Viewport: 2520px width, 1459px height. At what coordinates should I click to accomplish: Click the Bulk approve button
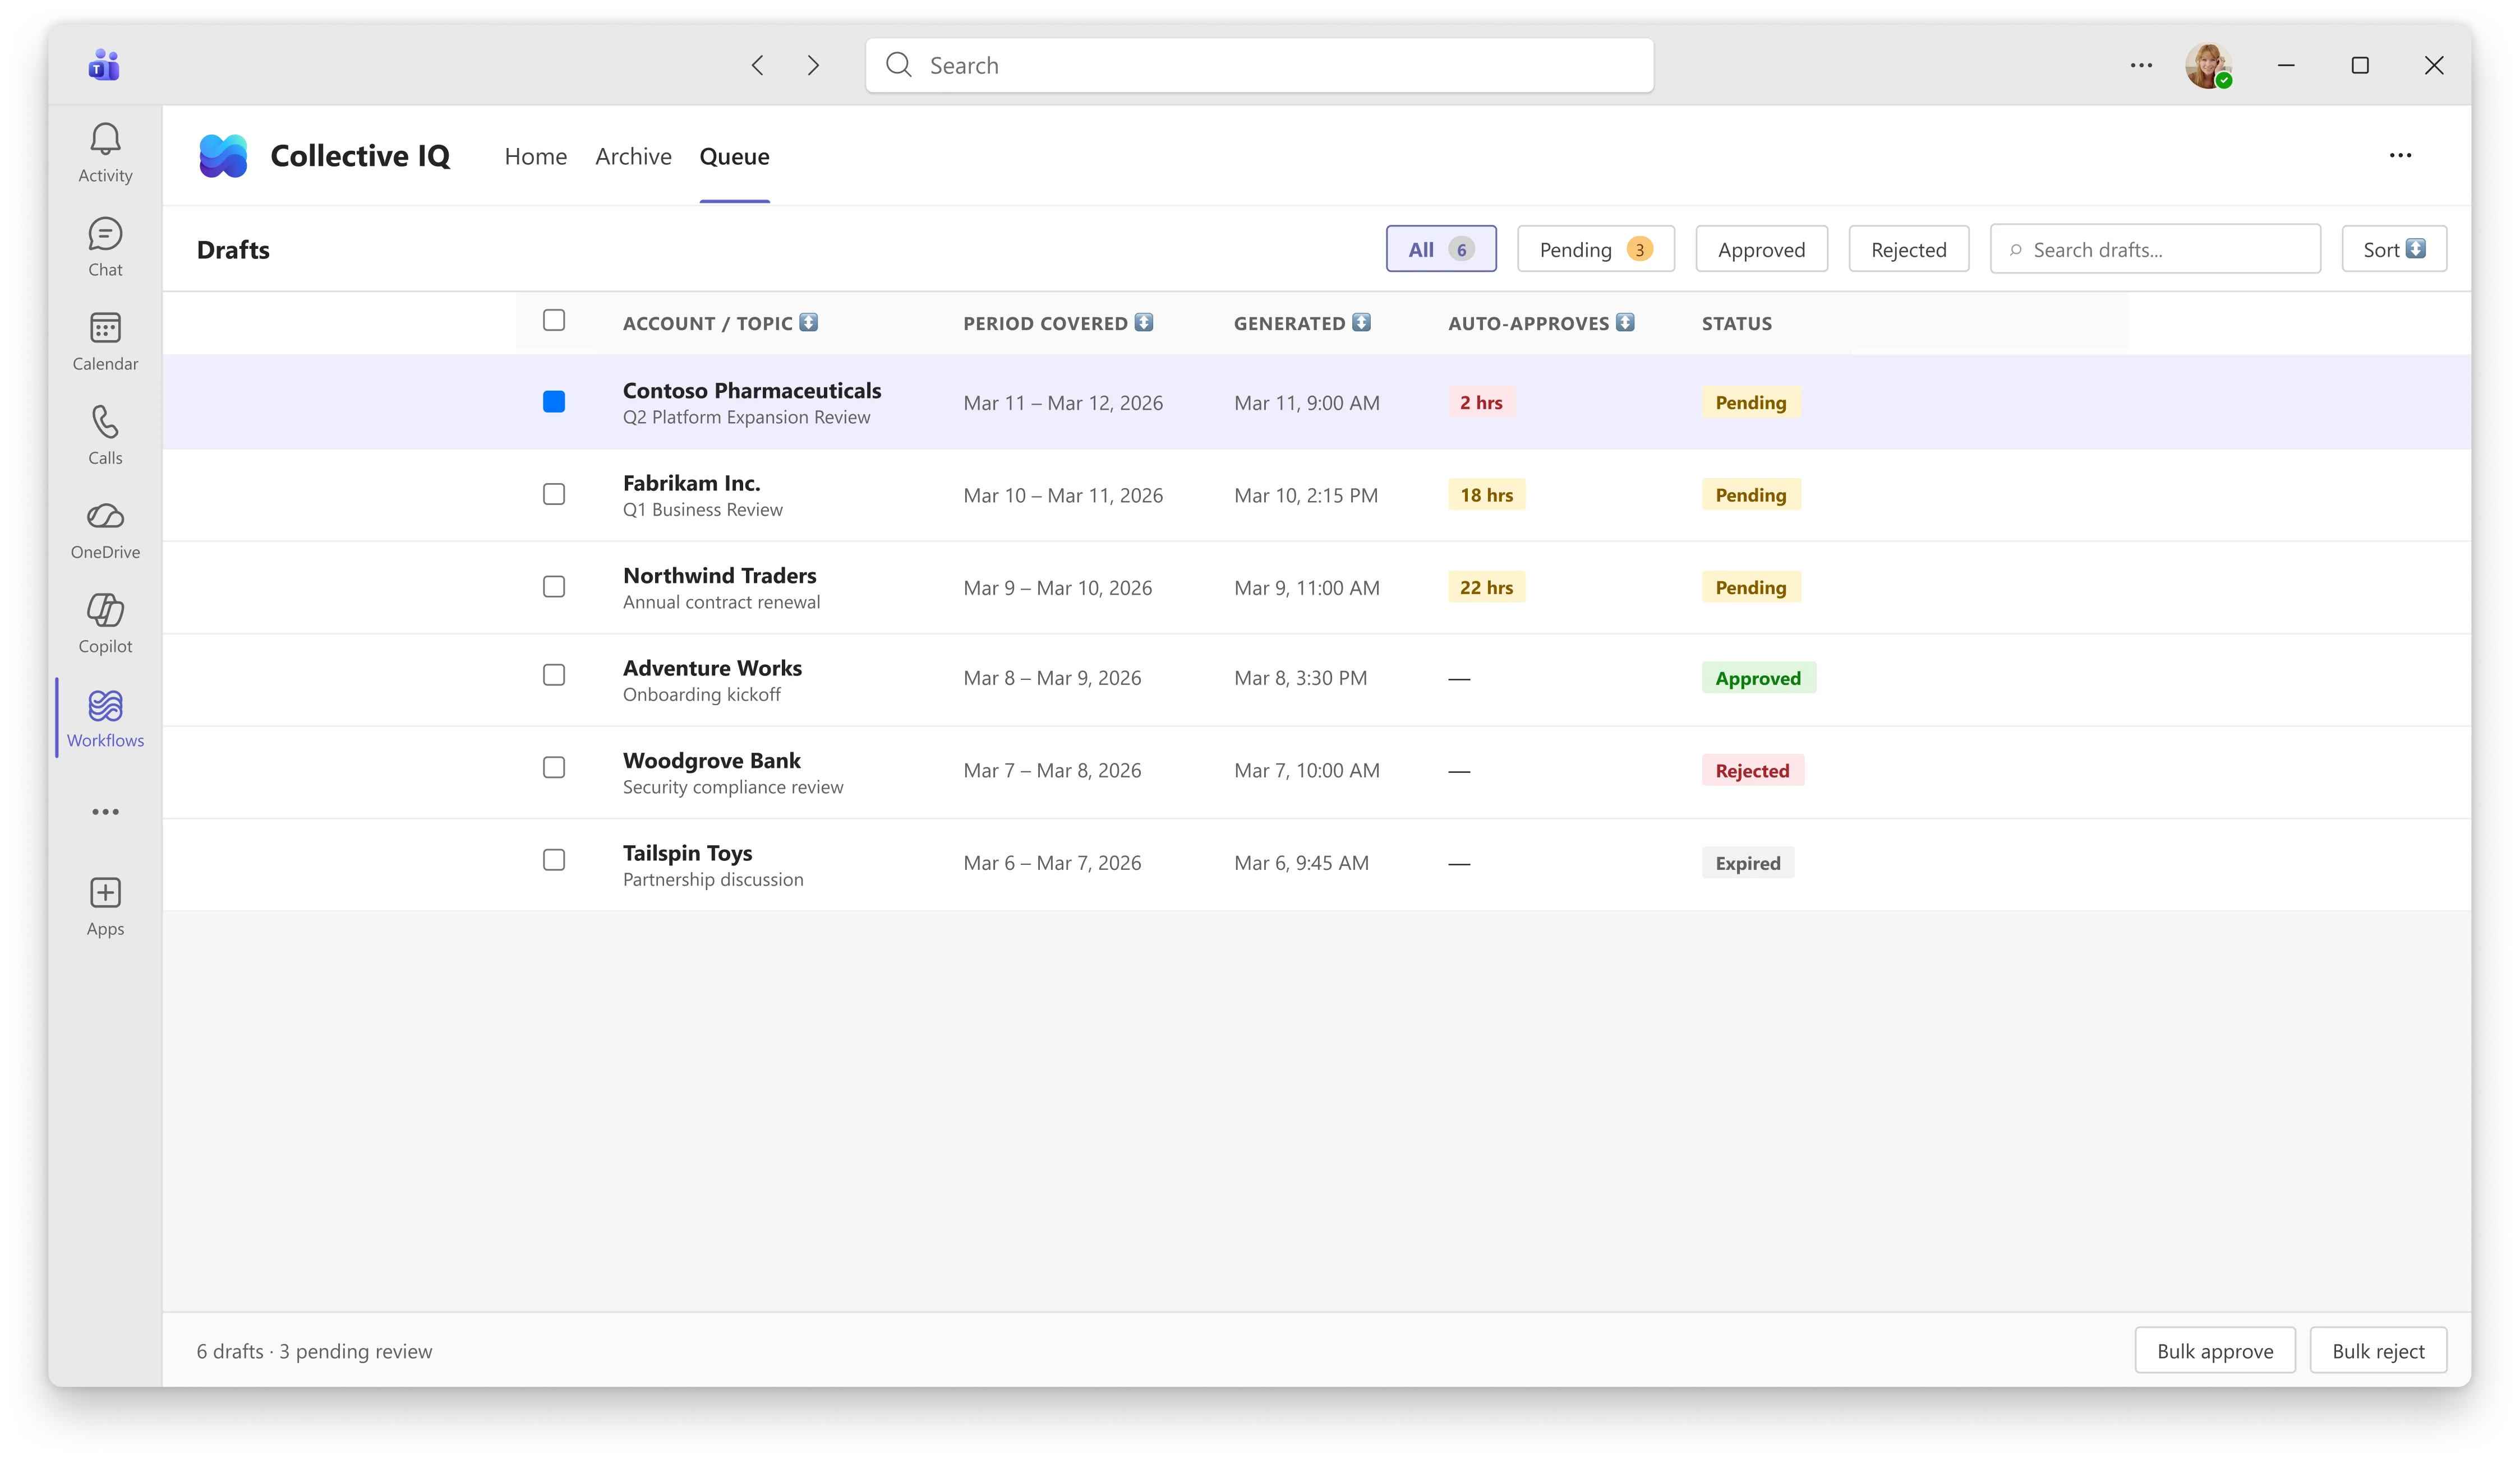tap(2215, 1351)
